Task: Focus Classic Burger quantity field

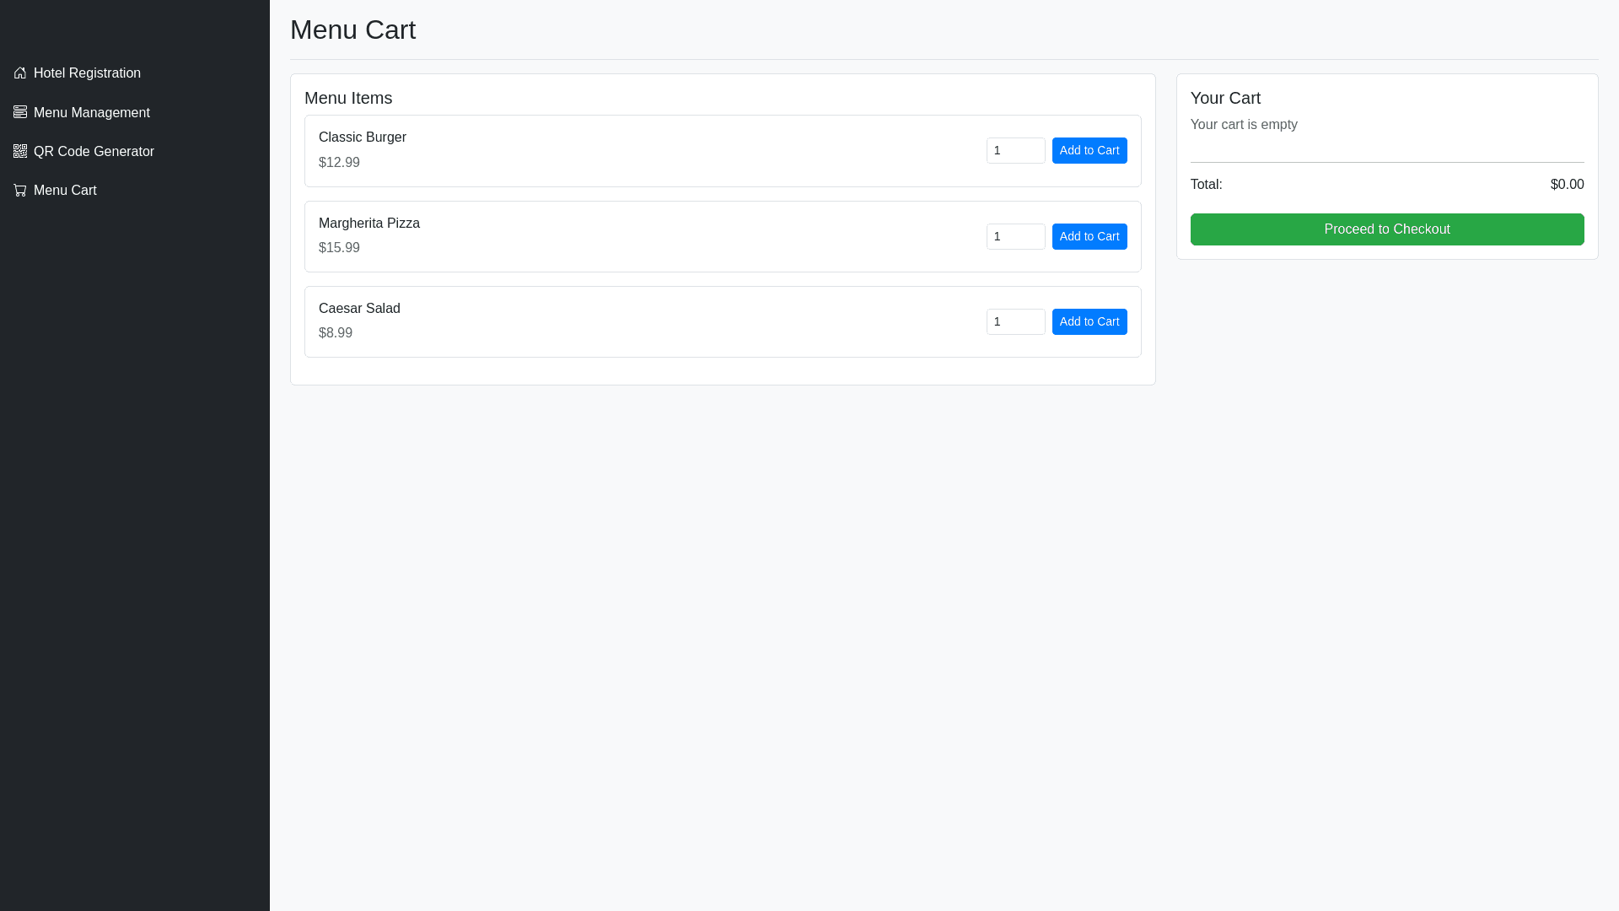Action: pos(1015,151)
